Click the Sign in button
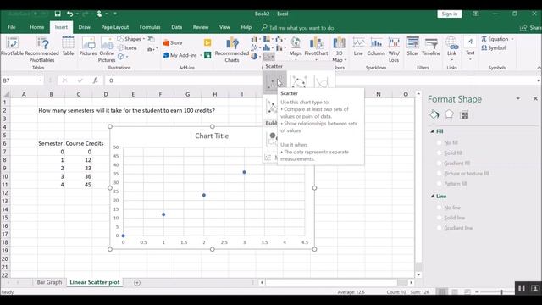542x305 pixels. [450, 14]
